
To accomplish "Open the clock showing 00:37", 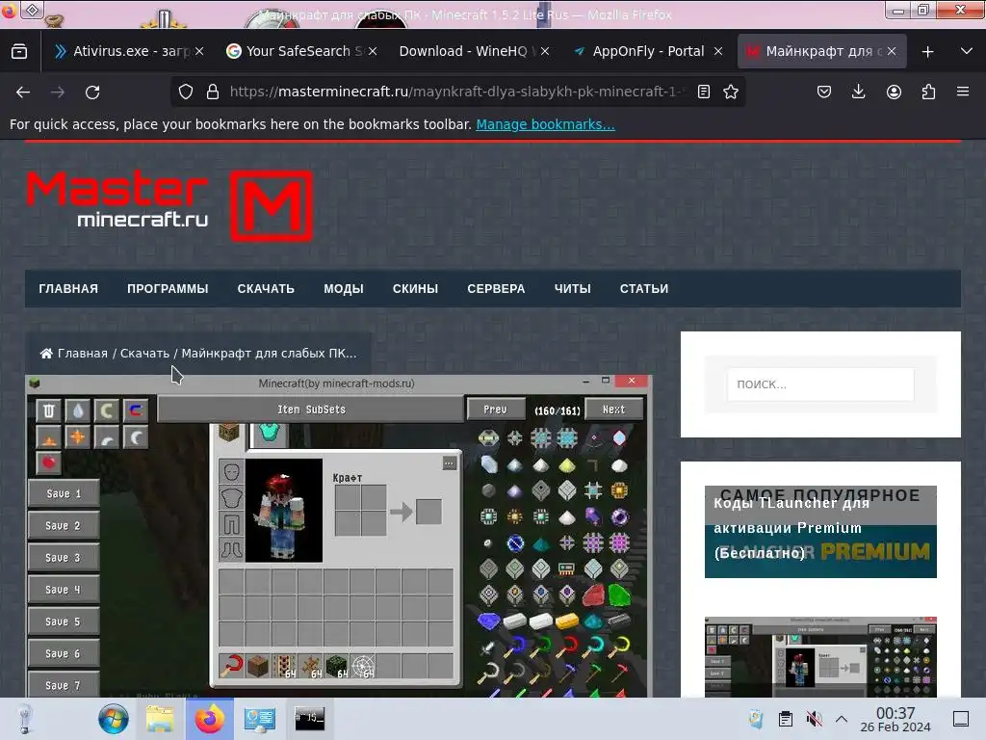I will [x=895, y=719].
